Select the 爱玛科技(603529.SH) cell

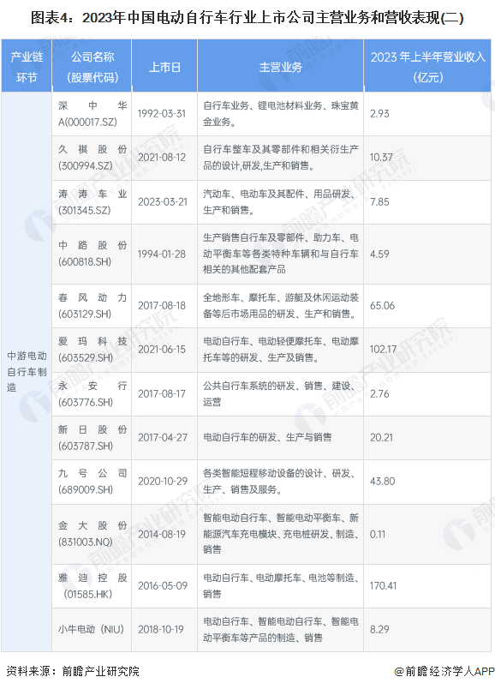(x=92, y=350)
